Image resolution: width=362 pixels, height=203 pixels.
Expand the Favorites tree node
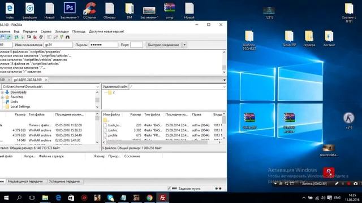[2, 97]
